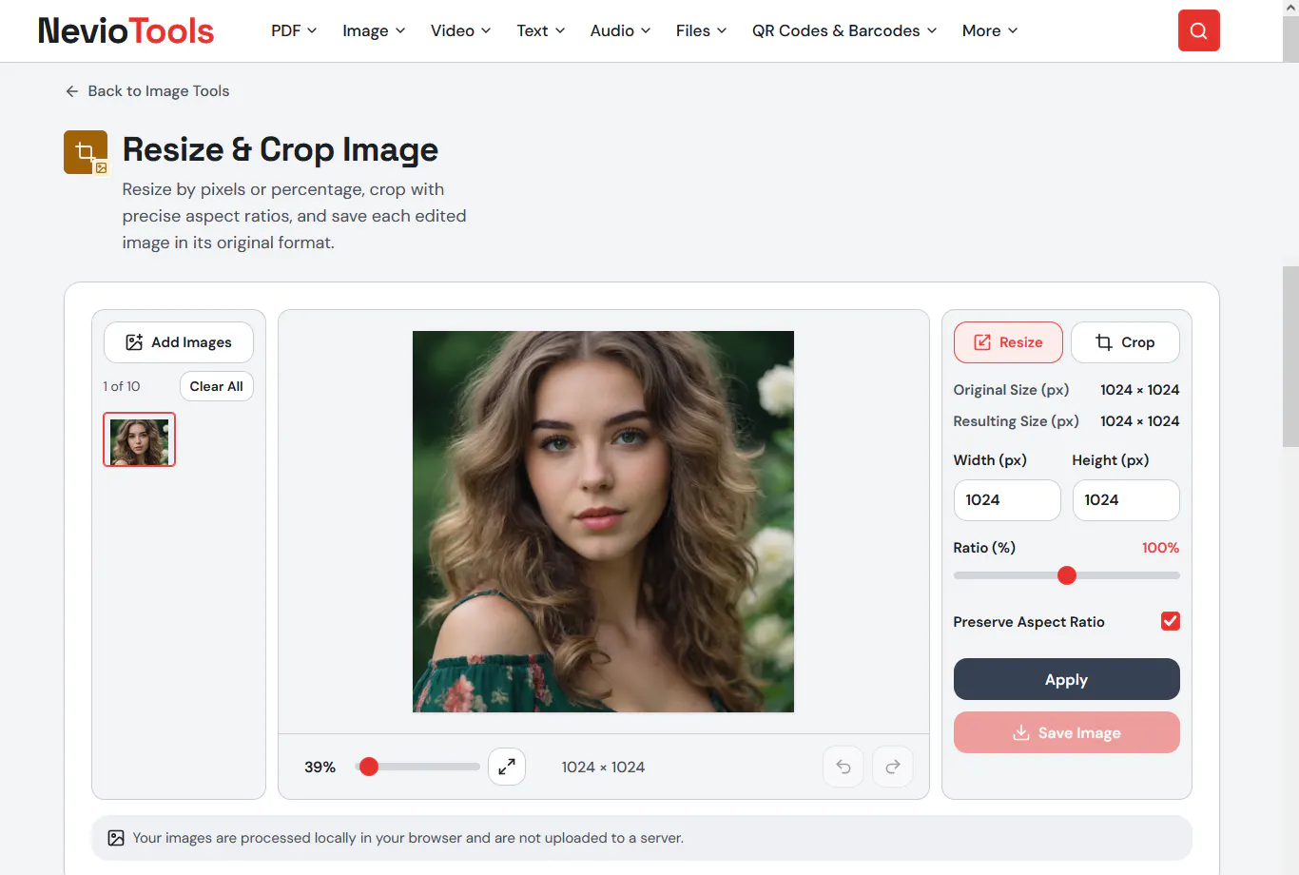Click the main image preview

pyautogui.click(x=603, y=521)
